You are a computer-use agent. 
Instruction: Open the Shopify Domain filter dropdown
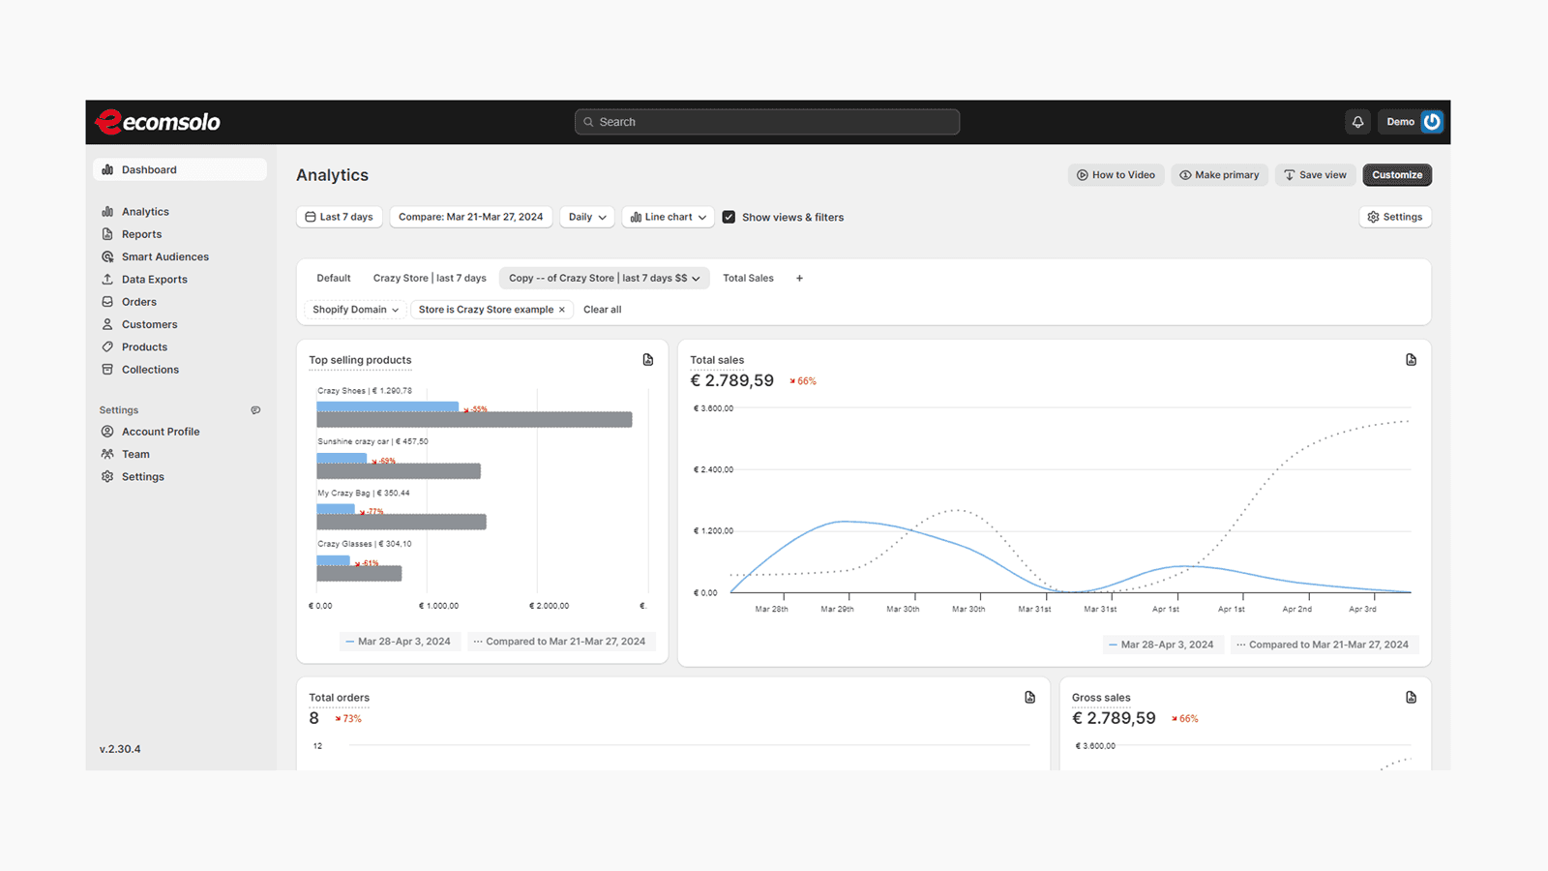point(354,309)
